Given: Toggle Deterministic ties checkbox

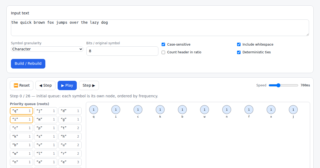Looking at the screenshot, I should click(x=239, y=52).
